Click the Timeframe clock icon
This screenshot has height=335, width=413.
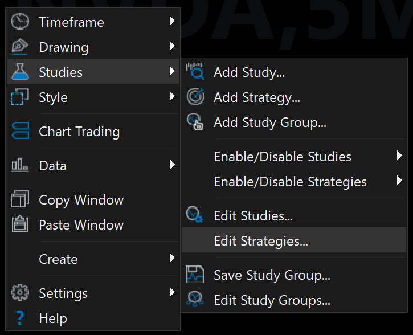[x=20, y=21]
